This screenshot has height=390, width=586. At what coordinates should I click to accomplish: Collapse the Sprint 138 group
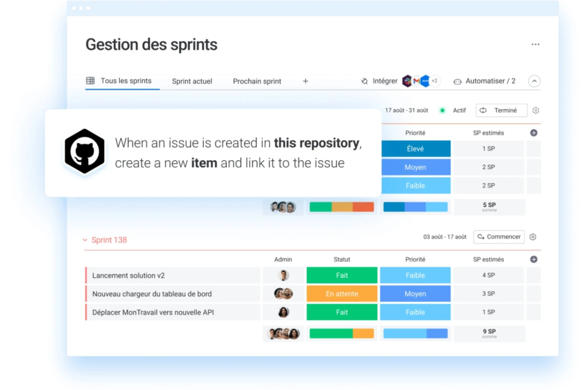click(x=85, y=240)
